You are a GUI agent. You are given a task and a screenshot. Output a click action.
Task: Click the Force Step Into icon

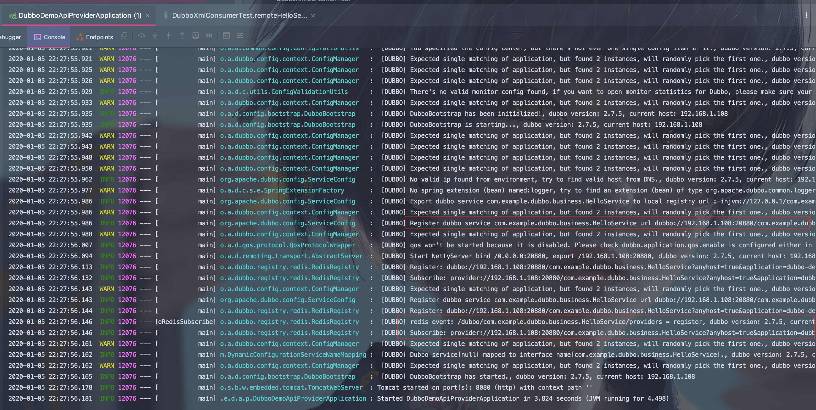tap(169, 36)
